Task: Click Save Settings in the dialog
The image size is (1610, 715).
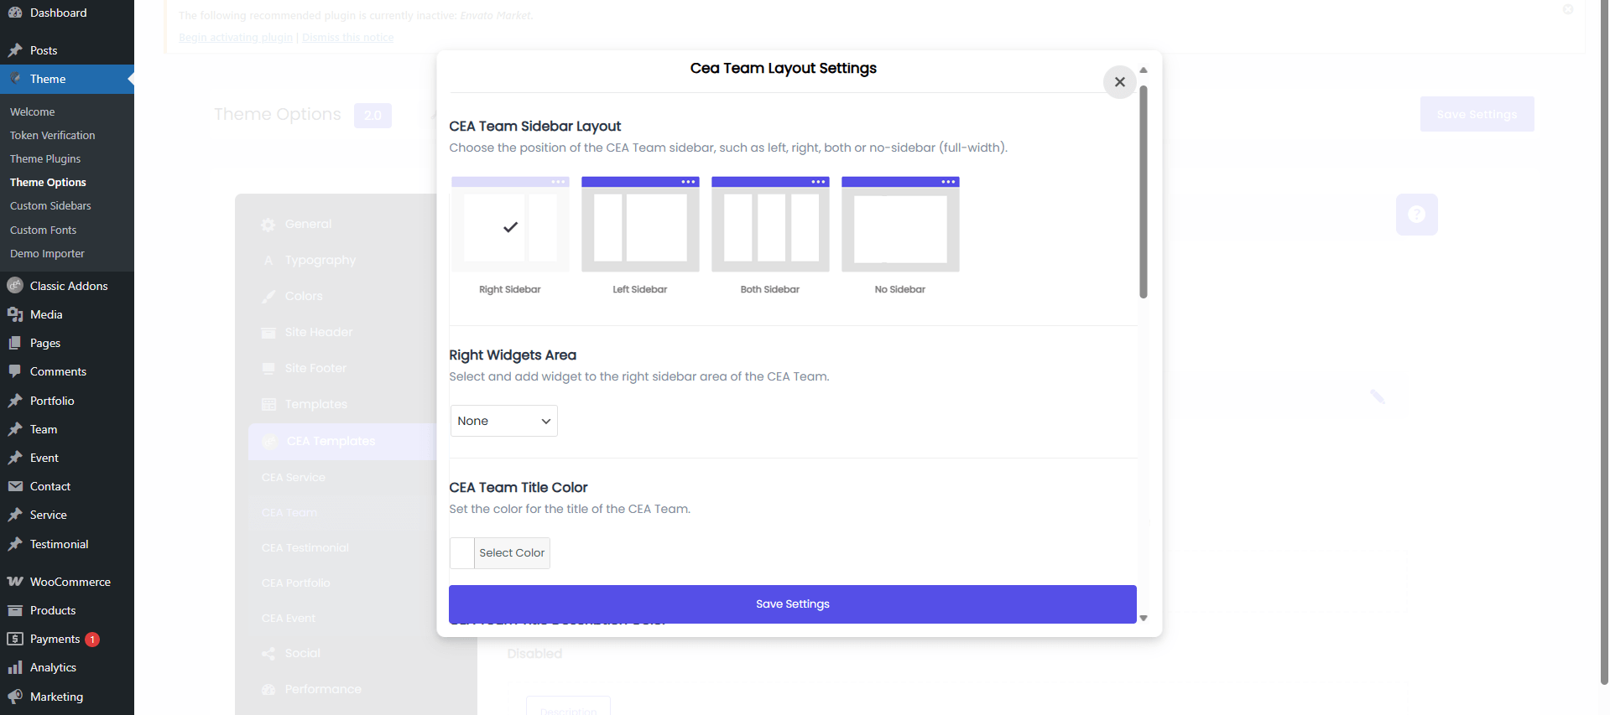Action: click(x=792, y=604)
